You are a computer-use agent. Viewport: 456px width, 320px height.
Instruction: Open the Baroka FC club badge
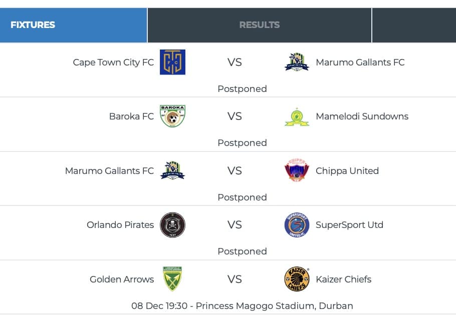(172, 116)
